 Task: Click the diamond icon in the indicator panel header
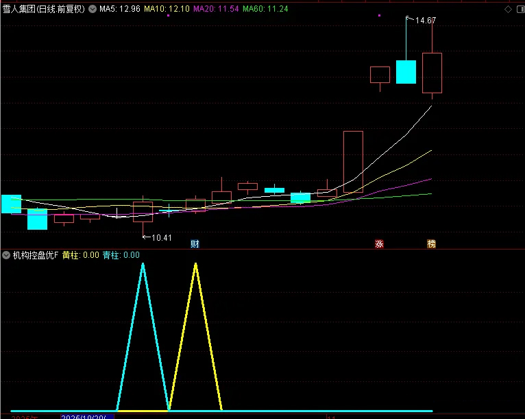(x=508, y=255)
